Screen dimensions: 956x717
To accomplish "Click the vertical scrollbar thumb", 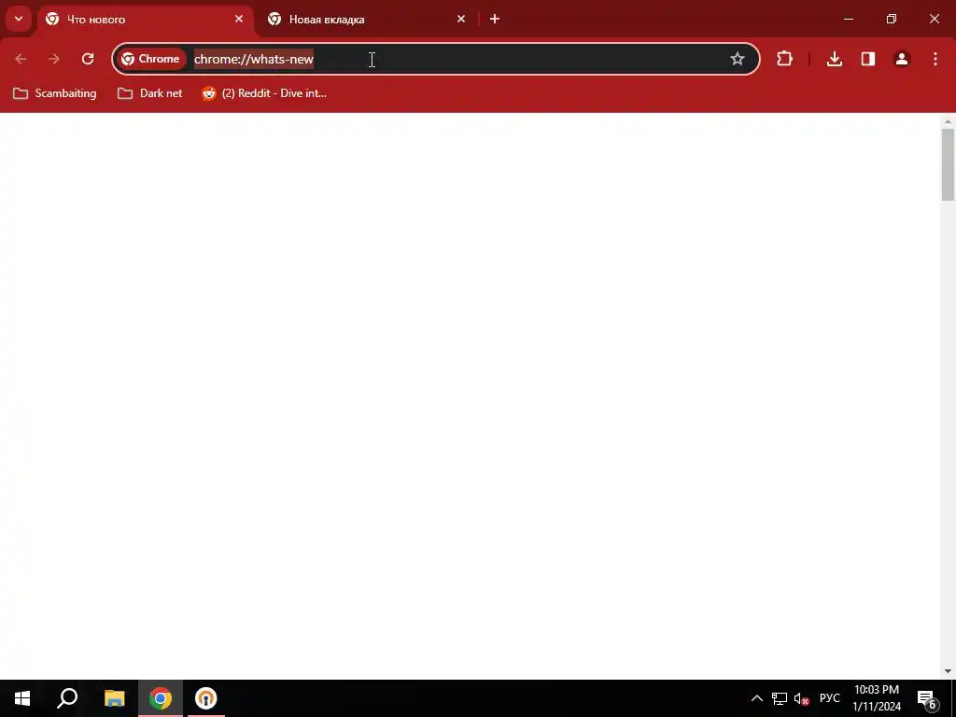I will (948, 164).
